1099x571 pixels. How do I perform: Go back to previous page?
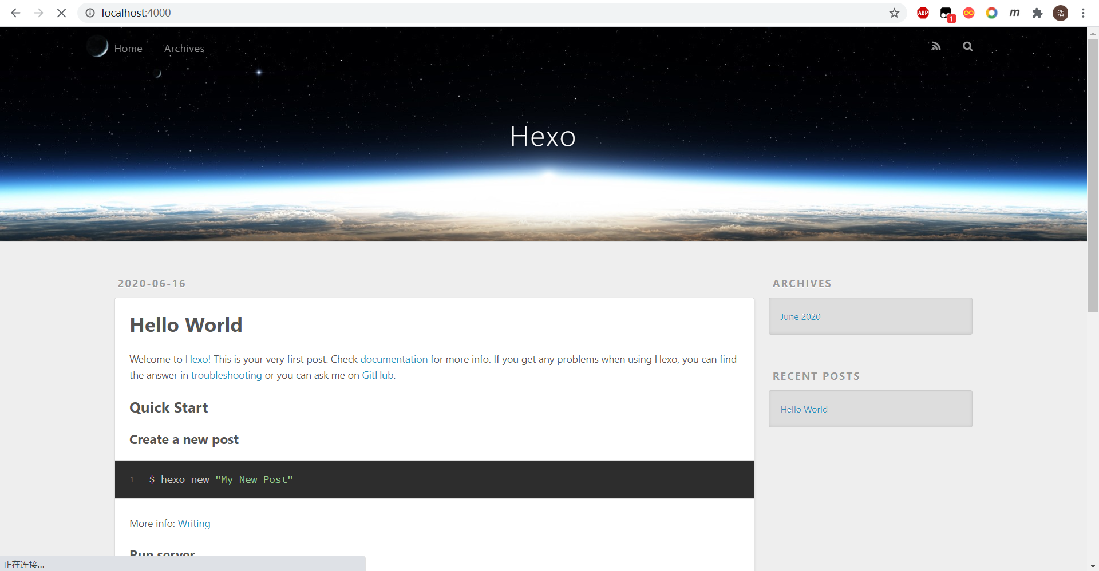pyautogui.click(x=15, y=13)
